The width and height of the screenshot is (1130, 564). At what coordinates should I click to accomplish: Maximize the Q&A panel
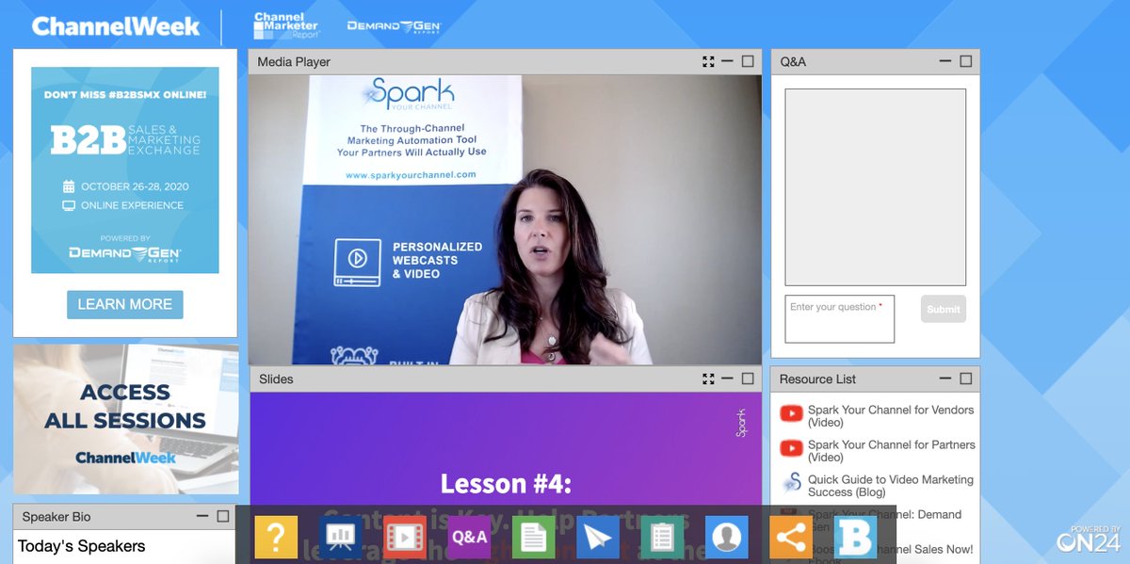click(x=966, y=62)
